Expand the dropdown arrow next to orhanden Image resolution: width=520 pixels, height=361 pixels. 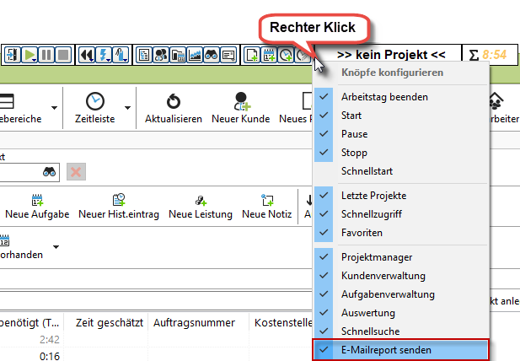click(56, 246)
